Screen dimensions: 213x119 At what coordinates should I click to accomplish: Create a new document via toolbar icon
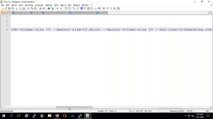point(2,8)
